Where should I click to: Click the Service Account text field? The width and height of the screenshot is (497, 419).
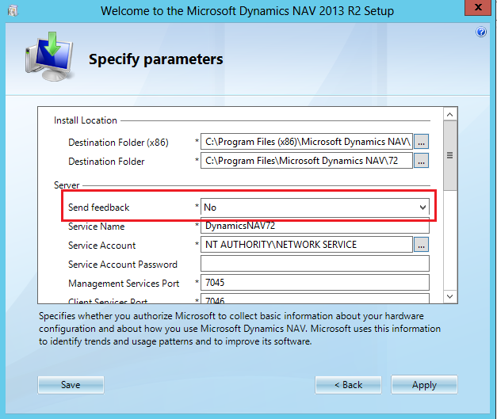[x=306, y=245]
